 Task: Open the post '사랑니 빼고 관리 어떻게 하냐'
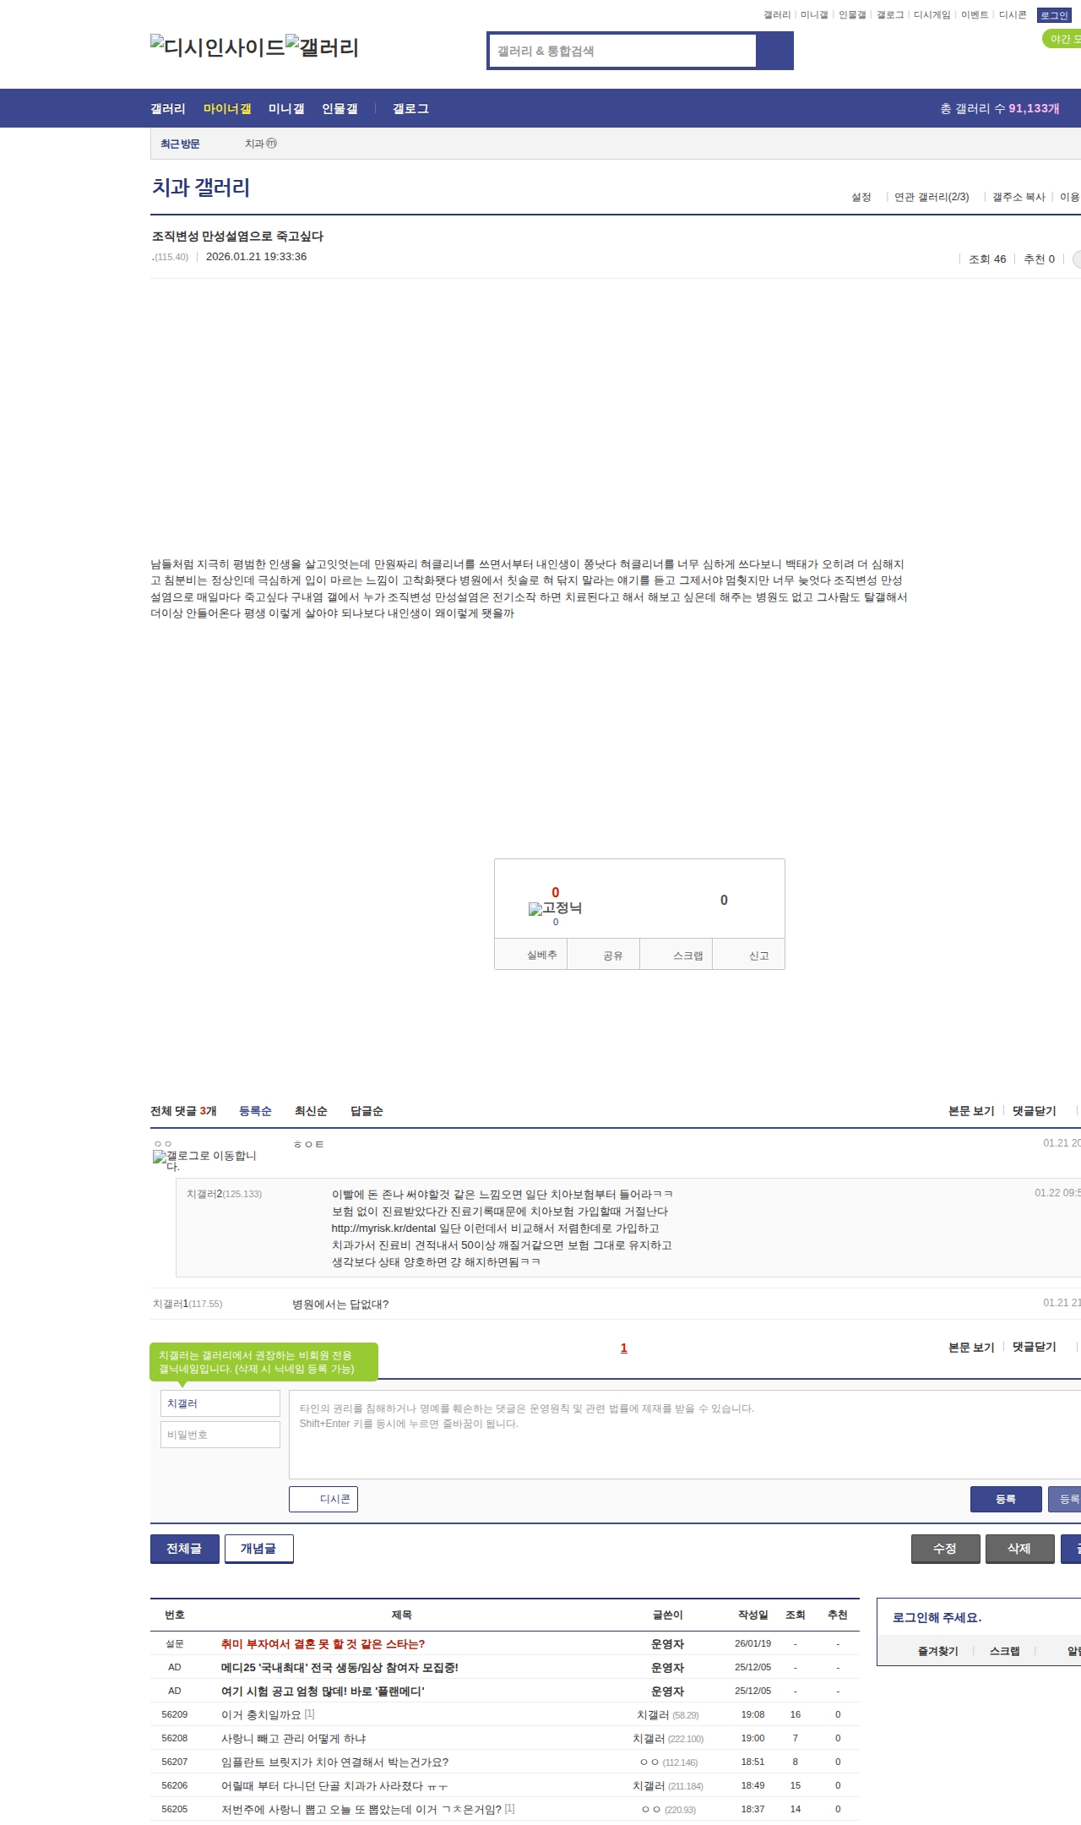pyautogui.click(x=293, y=1738)
